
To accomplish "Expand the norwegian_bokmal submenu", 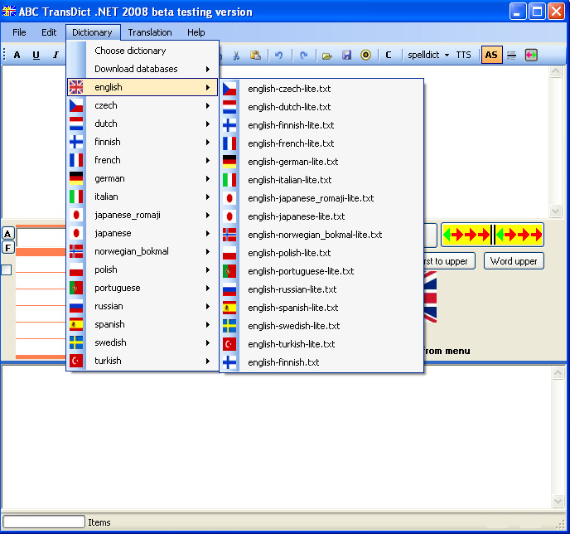I will click(x=142, y=251).
